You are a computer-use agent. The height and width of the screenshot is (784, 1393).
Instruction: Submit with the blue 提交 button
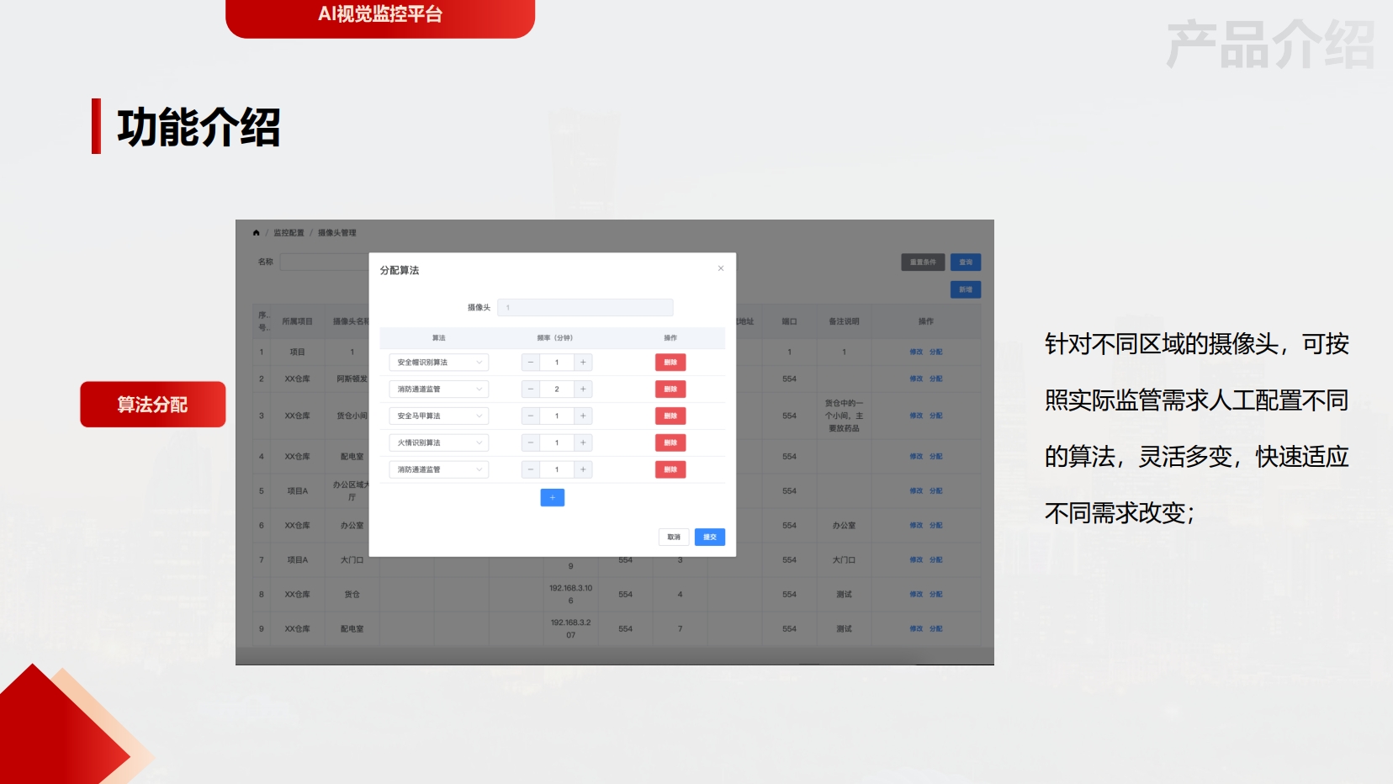coord(709,538)
